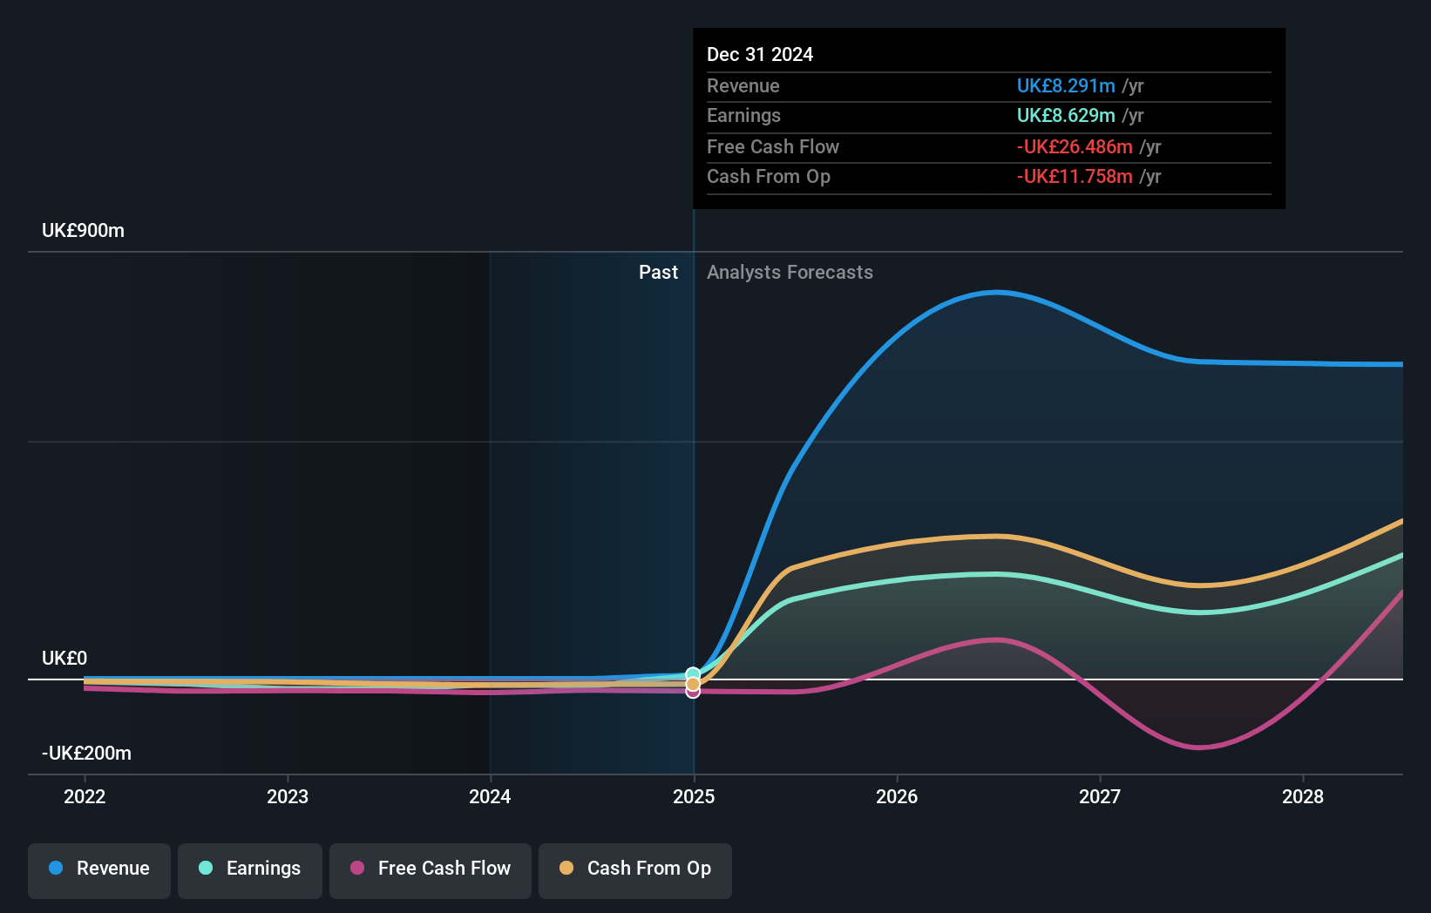
Task: Click the red Free Cash Flow tooltip value
Action: tap(1075, 147)
